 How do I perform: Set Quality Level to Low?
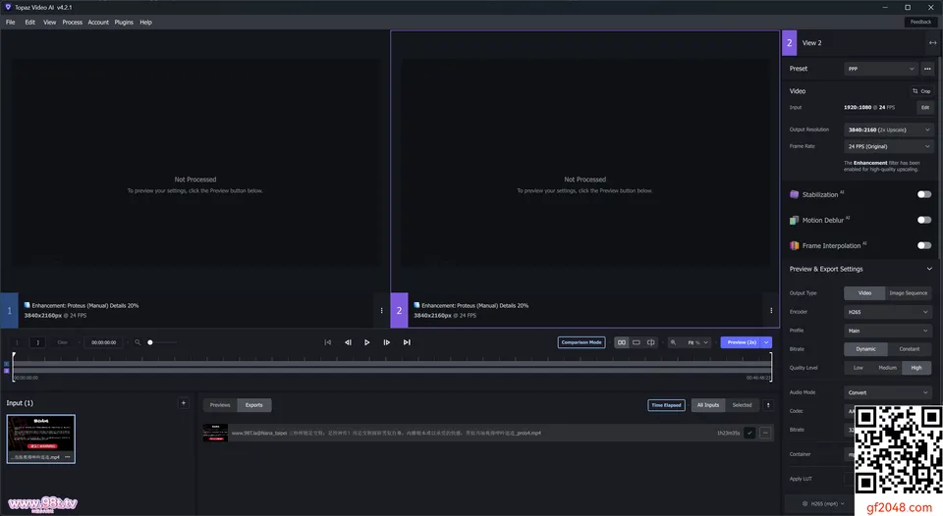859,368
